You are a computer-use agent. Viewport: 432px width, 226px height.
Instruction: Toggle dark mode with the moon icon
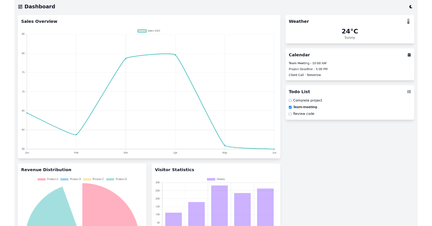click(411, 6)
